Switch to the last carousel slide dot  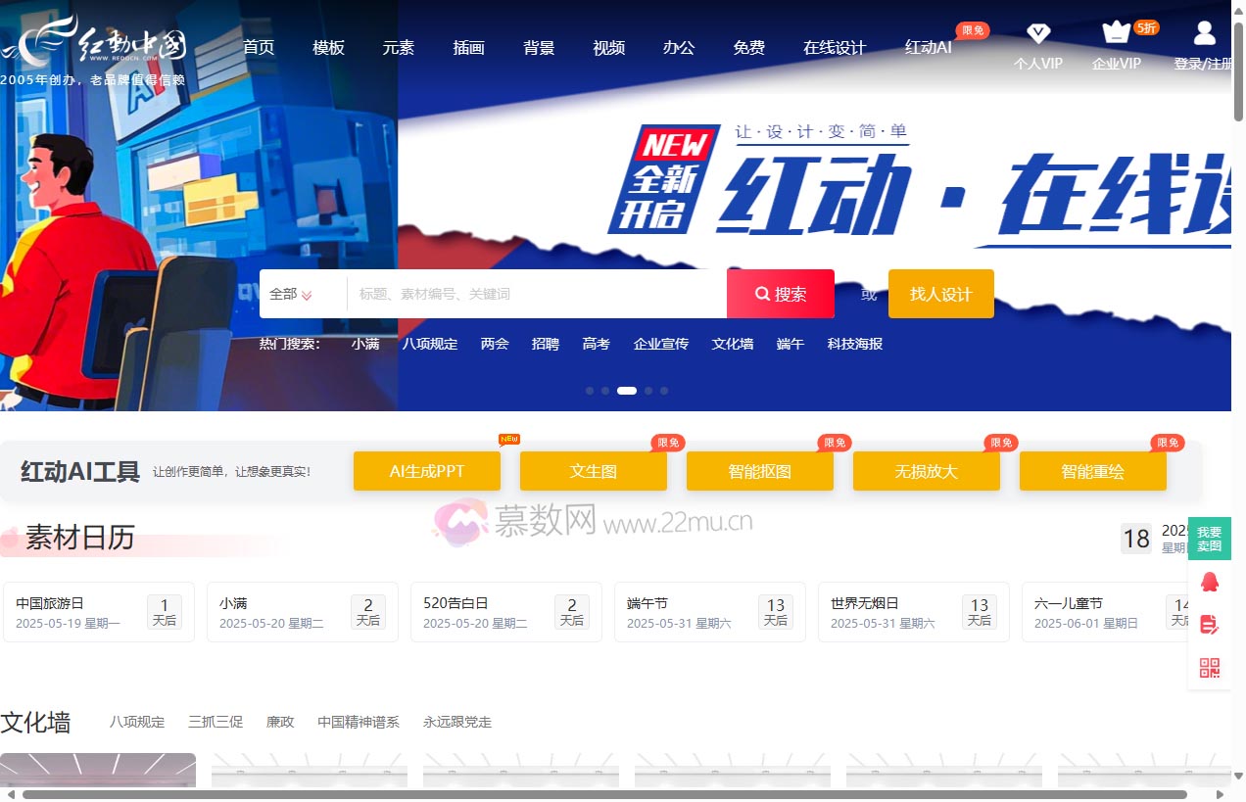664,390
